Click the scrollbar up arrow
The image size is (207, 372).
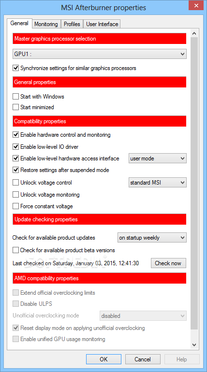[194, 34]
